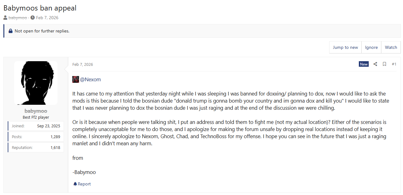Click thread starter name babymoo under title
This screenshot has height=195, width=403.
[18, 18]
